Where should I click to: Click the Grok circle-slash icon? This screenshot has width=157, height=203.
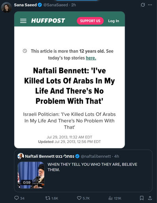(x=143, y=5)
